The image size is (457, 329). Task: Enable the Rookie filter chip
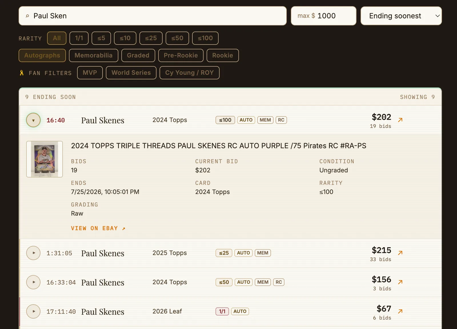click(x=223, y=55)
